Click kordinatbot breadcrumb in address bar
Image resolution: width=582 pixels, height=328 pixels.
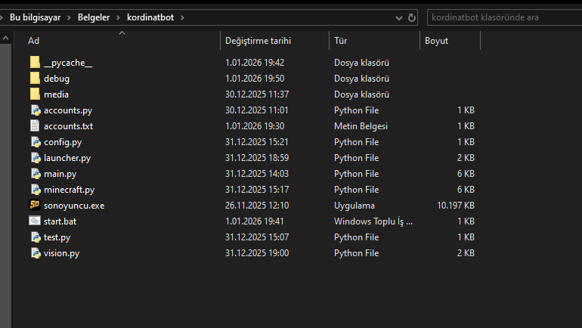click(150, 17)
